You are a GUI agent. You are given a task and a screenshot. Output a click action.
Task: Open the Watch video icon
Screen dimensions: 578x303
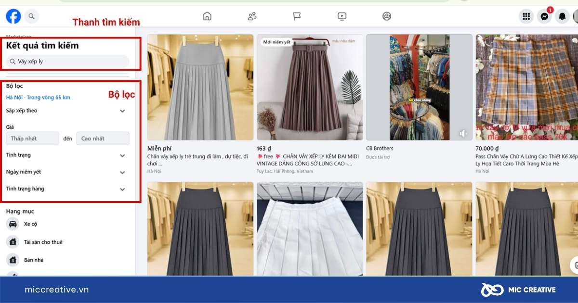(x=342, y=16)
